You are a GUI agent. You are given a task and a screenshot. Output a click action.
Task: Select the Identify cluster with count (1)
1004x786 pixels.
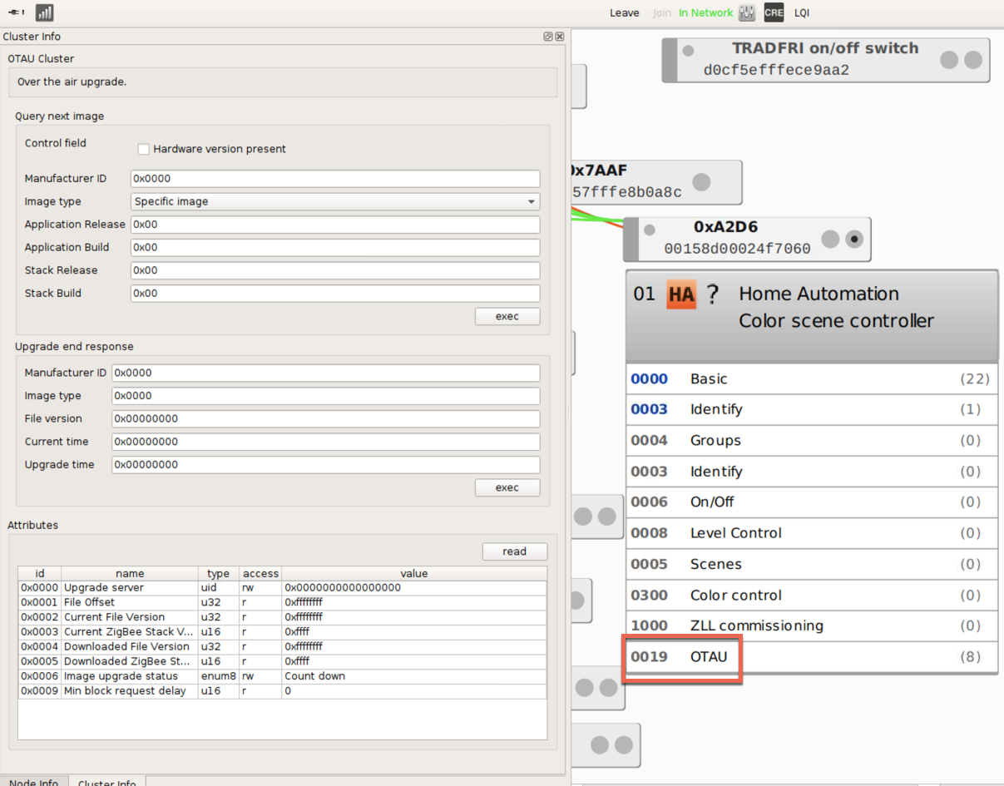[811, 409]
